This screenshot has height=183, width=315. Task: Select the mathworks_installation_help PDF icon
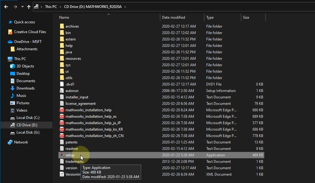(x=62, y=110)
